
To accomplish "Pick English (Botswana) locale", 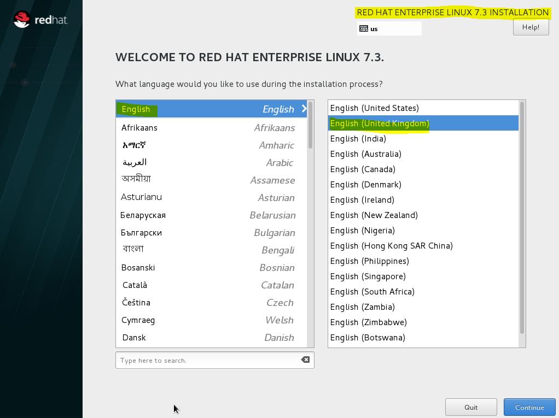I will click(x=423, y=338).
